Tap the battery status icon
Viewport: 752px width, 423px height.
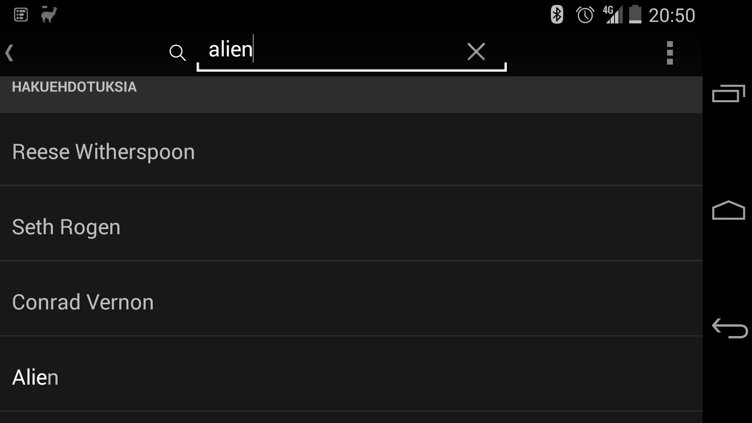tap(635, 15)
